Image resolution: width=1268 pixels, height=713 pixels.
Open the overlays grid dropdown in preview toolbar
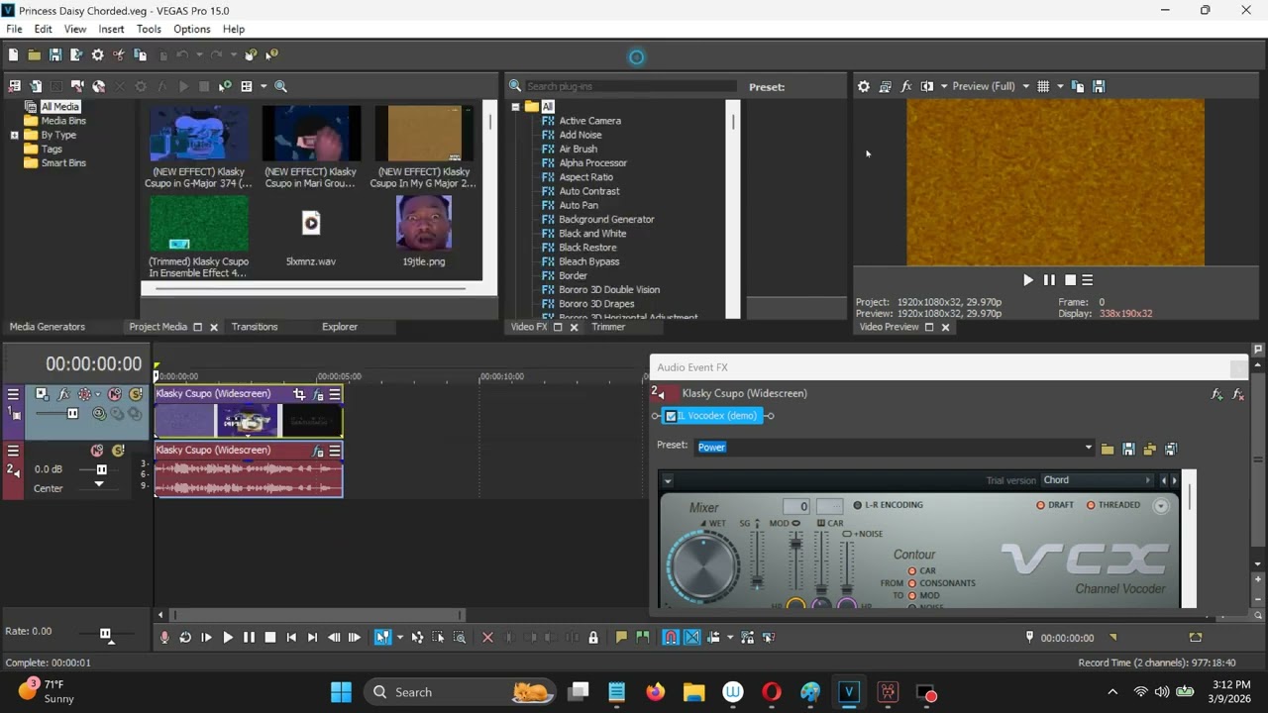click(1060, 86)
